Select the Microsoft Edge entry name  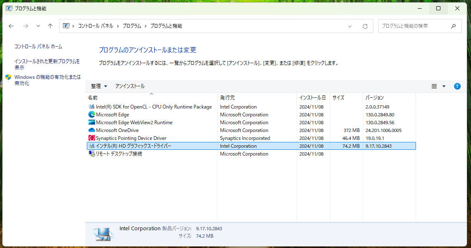pos(112,115)
